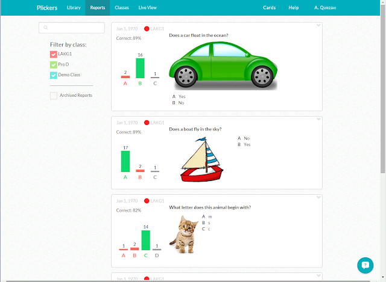The height and width of the screenshot is (282, 386).
Task: Click the Plickers logo
Action: tap(47, 8)
